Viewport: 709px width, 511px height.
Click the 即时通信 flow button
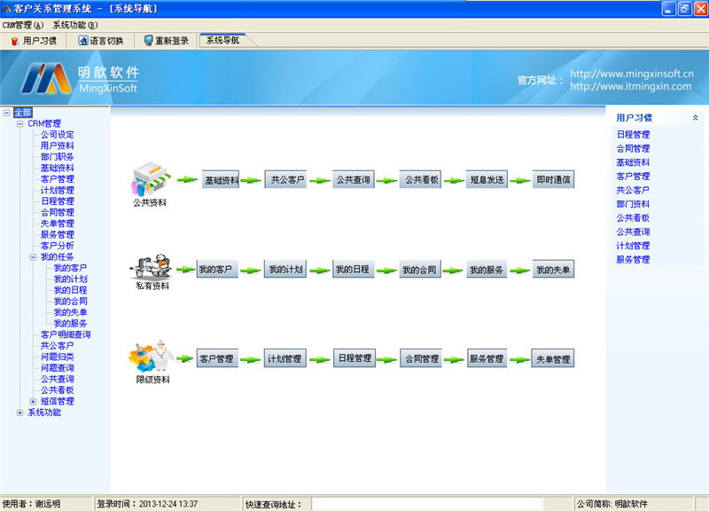point(553,180)
